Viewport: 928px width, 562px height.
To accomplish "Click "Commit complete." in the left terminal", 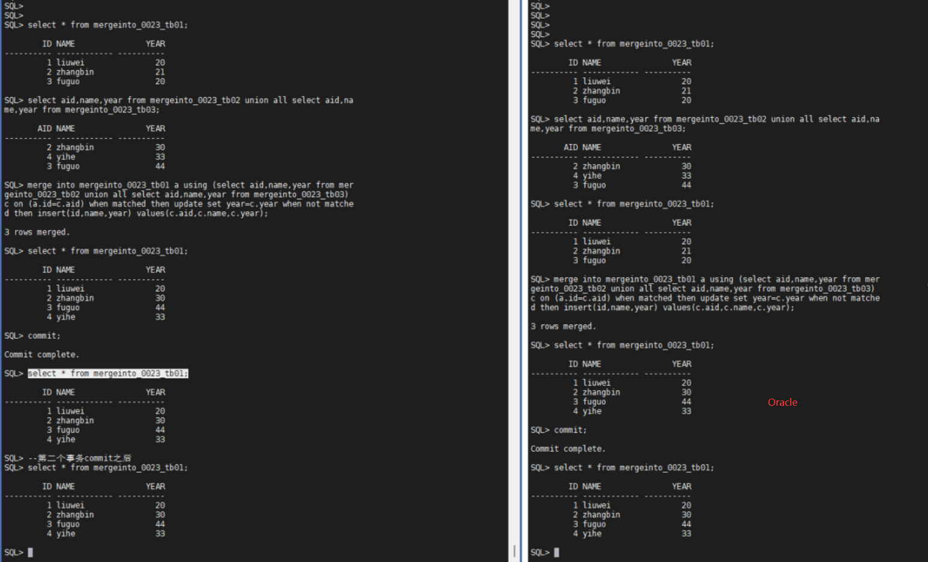I will click(x=42, y=355).
